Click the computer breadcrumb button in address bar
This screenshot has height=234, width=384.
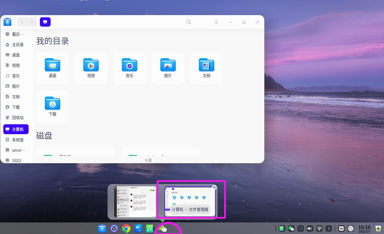[45, 22]
